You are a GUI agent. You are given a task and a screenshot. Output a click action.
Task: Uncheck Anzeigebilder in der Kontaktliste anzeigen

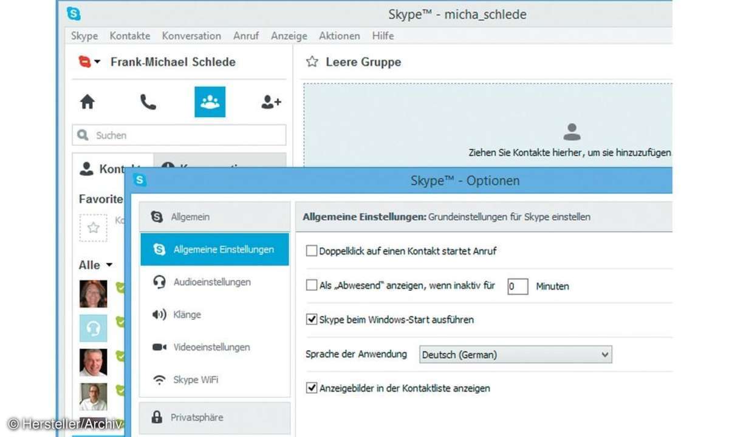(x=312, y=388)
